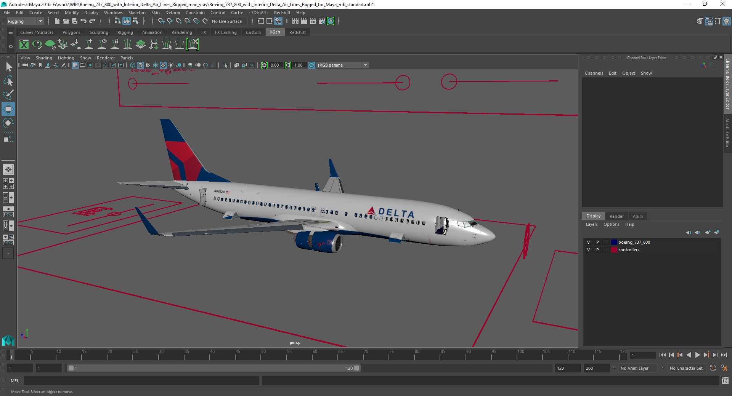The height and width of the screenshot is (396, 732).
Task: Open the vertical Attribute Editor side tab
Action: 727,133
